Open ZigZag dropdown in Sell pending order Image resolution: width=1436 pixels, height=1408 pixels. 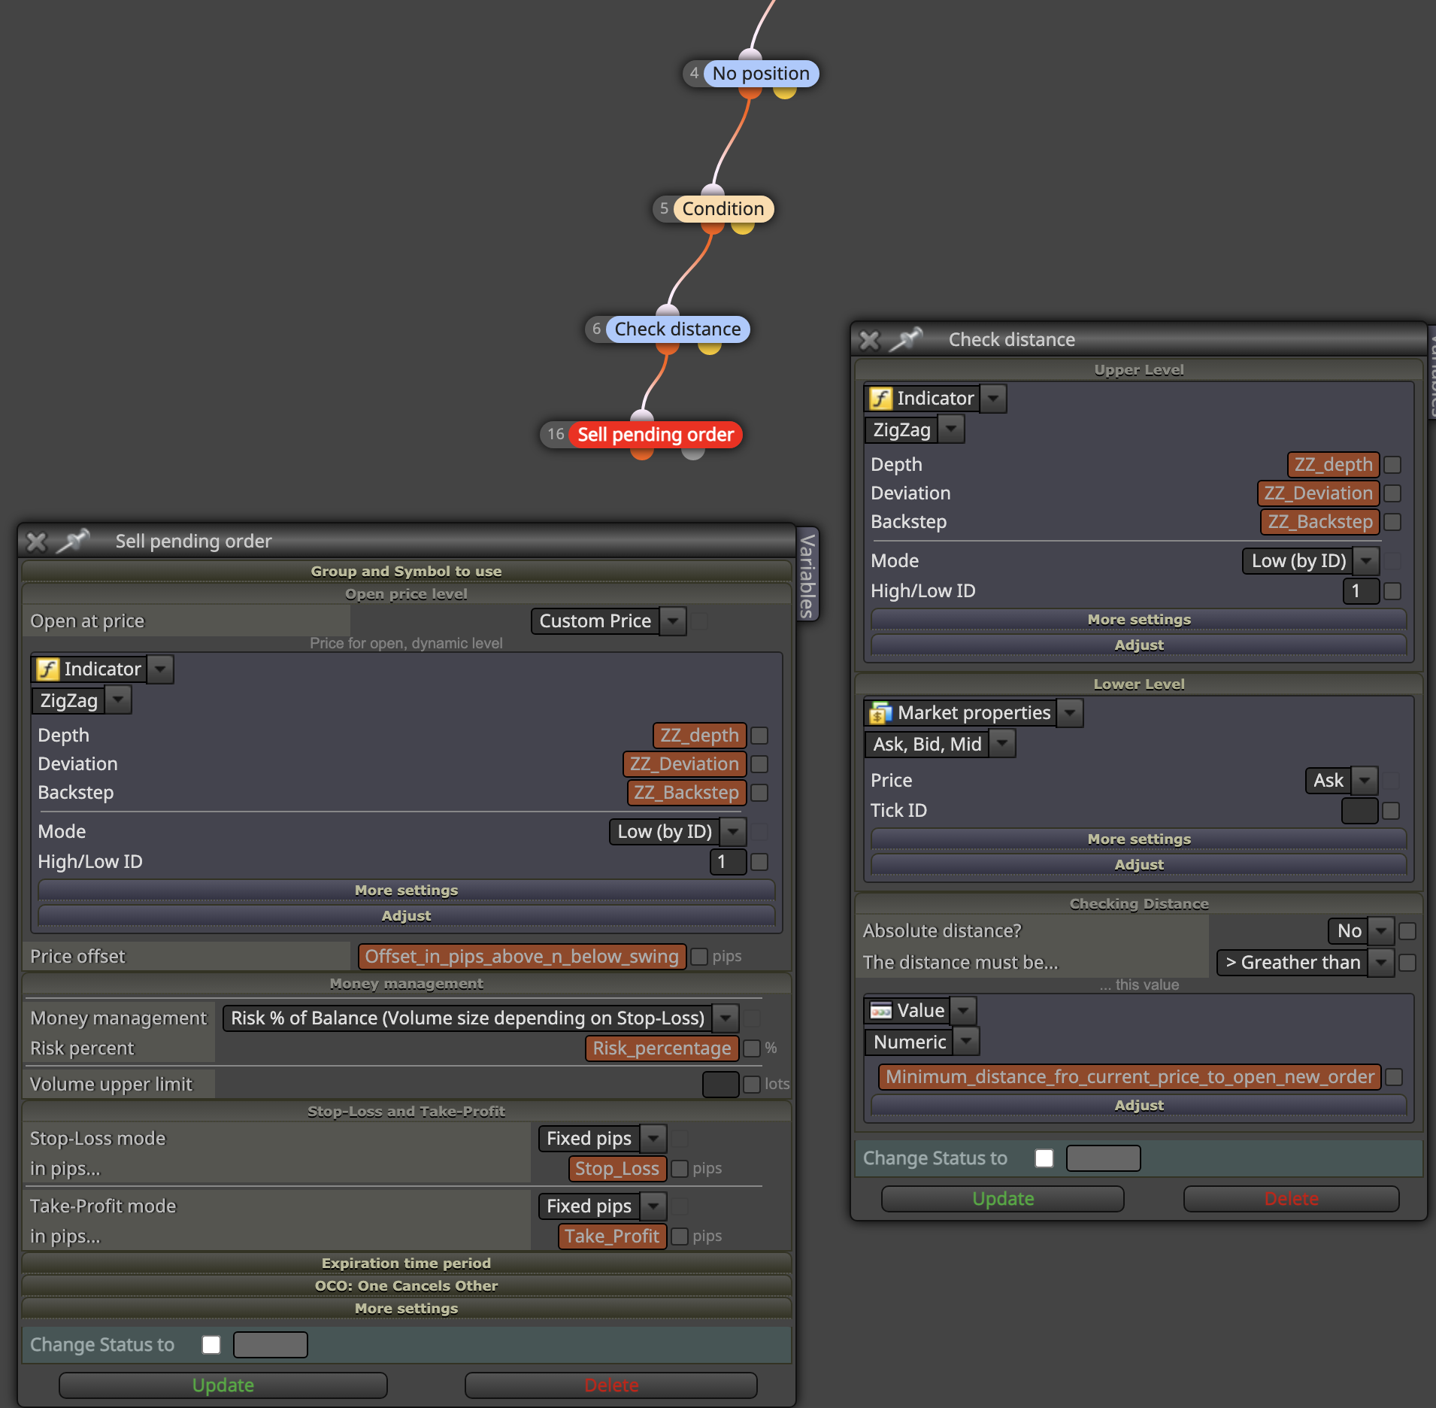118,700
